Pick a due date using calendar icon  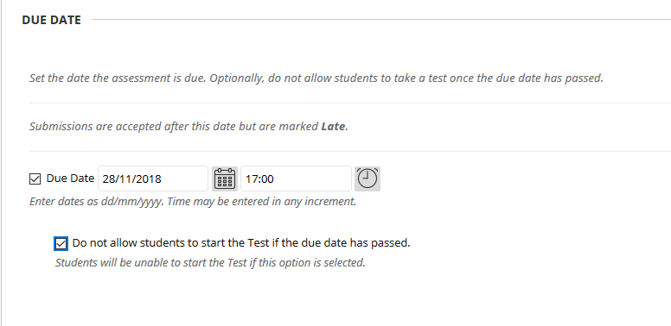click(225, 179)
